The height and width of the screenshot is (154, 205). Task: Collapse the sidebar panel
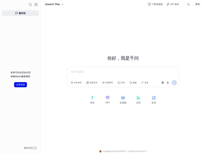36,4
